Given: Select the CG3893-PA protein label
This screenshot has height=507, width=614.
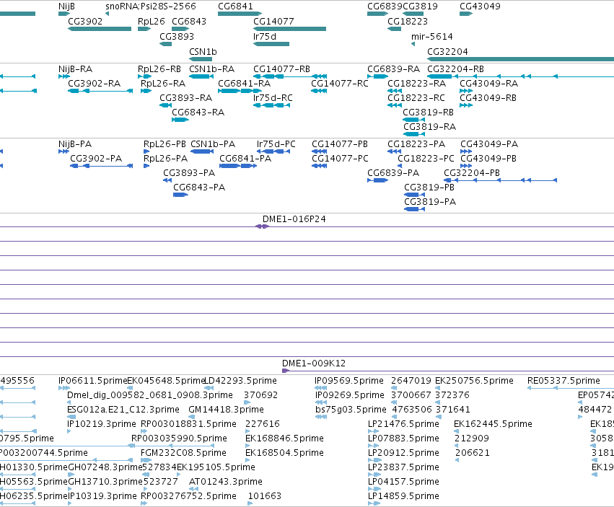Looking at the screenshot, I should 189,173.
